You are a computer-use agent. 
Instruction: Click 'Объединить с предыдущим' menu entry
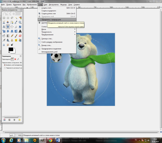pos(57,20)
